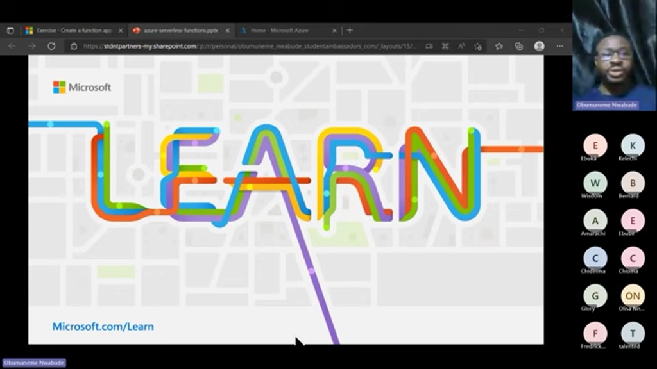Click Glory's participant avatar

(x=595, y=296)
